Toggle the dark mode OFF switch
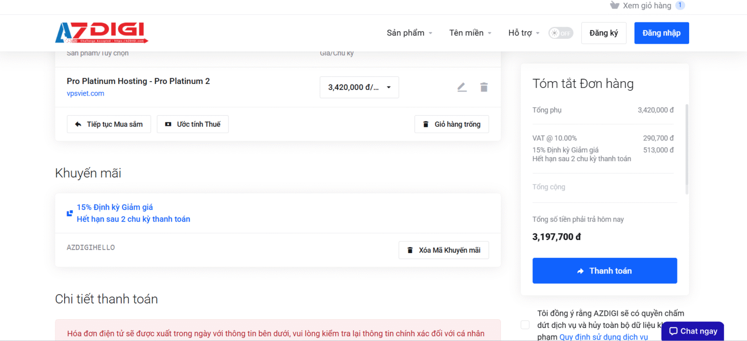Viewport: 747px width, 341px height. point(560,33)
